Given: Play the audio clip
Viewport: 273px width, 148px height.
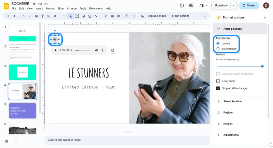Looking at the screenshot, I should [x=56, y=50].
